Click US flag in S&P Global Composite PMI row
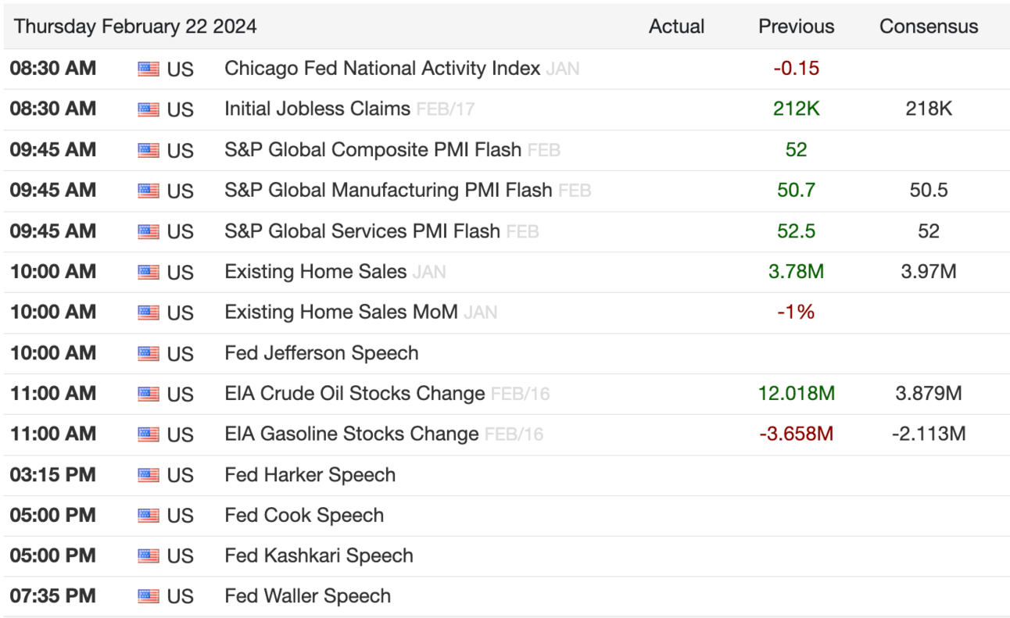The image size is (1010, 618). point(149,151)
